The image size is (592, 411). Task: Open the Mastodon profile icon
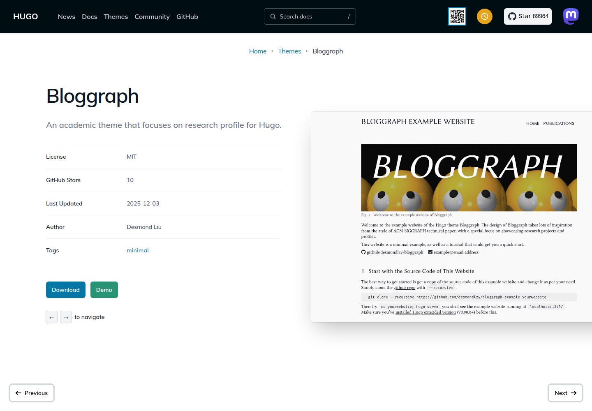571,16
